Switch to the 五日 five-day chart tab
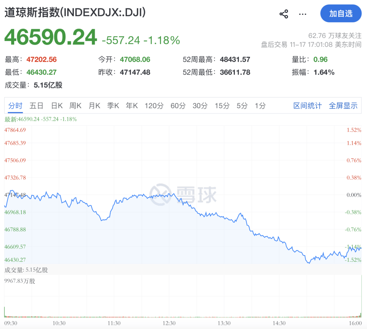 36,106
